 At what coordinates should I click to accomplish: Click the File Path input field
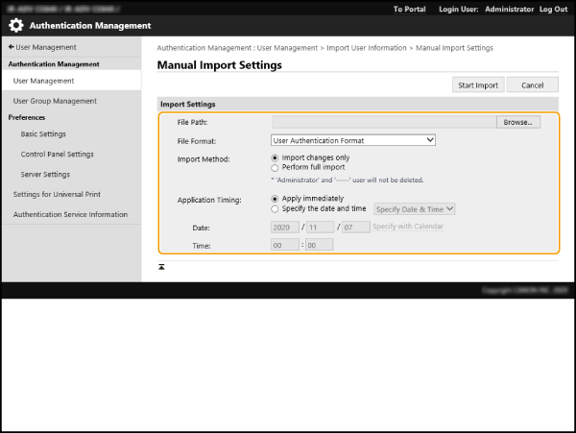[383, 123]
